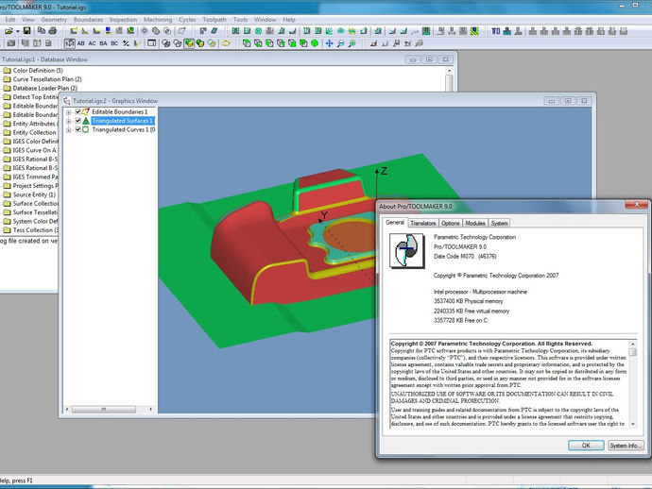Viewport: 652px width, 489px height.
Task: Open the Help menu
Action: click(289, 20)
